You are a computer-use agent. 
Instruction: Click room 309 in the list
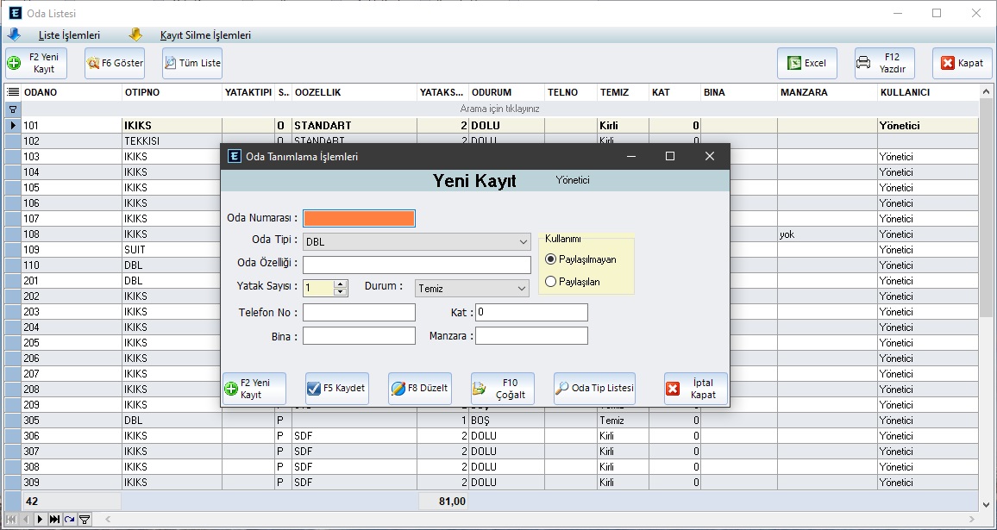tap(72, 482)
